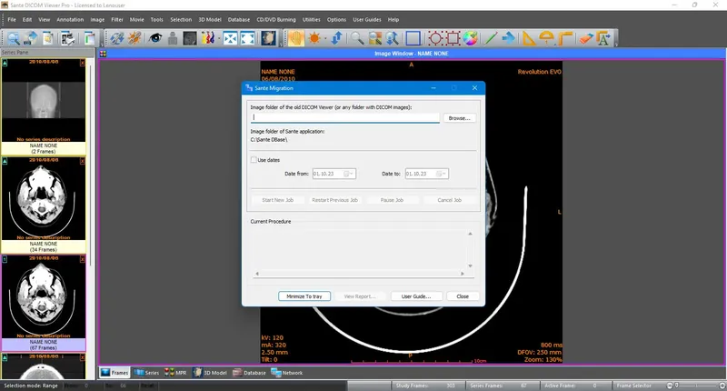Select the orange protractor tool
This screenshot has height=391, width=727.
point(547,38)
